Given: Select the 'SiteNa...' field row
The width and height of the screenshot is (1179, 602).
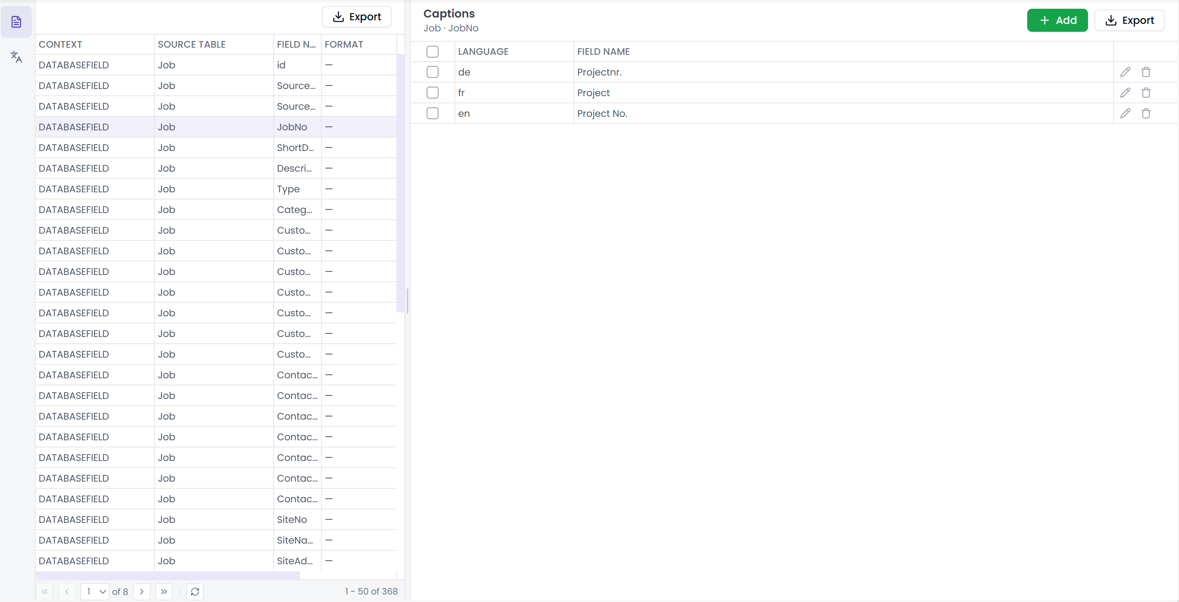Looking at the screenshot, I should tap(216, 540).
